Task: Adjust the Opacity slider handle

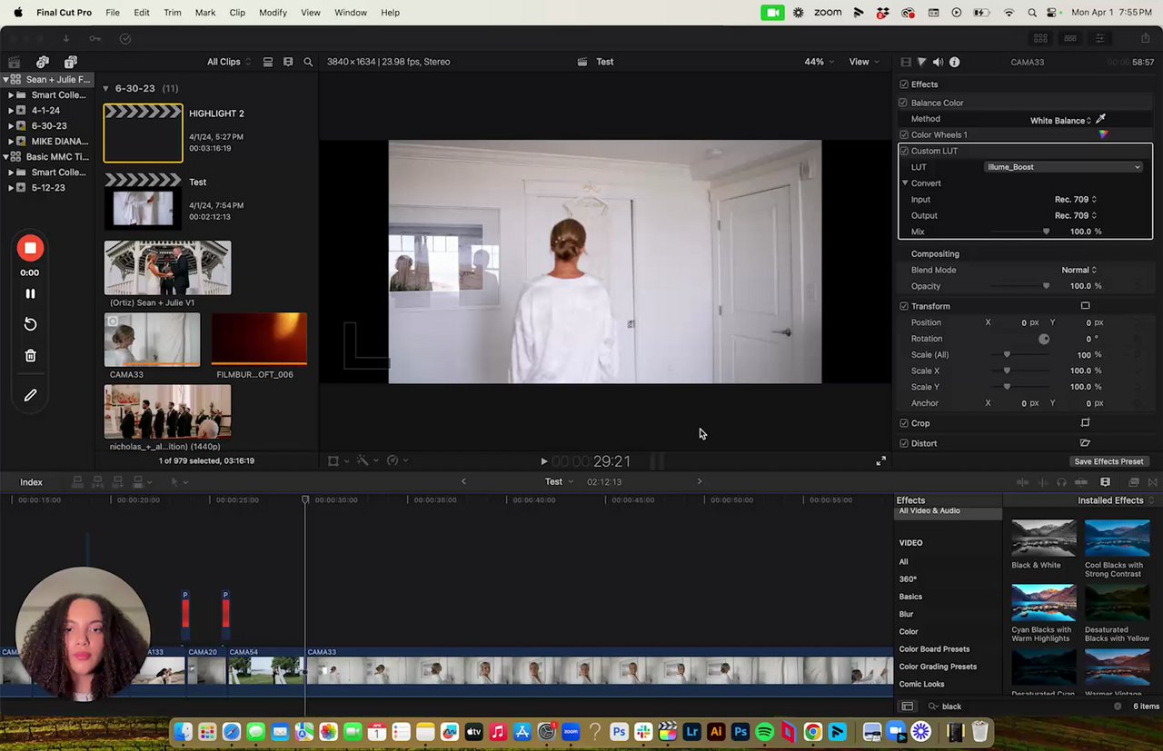Action: pyautogui.click(x=1046, y=286)
